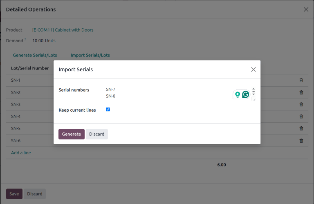This screenshot has width=314, height=204.
Task: Uncheck the Keep current lines checkbox
Action: pyautogui.click(x=108, y=110)
